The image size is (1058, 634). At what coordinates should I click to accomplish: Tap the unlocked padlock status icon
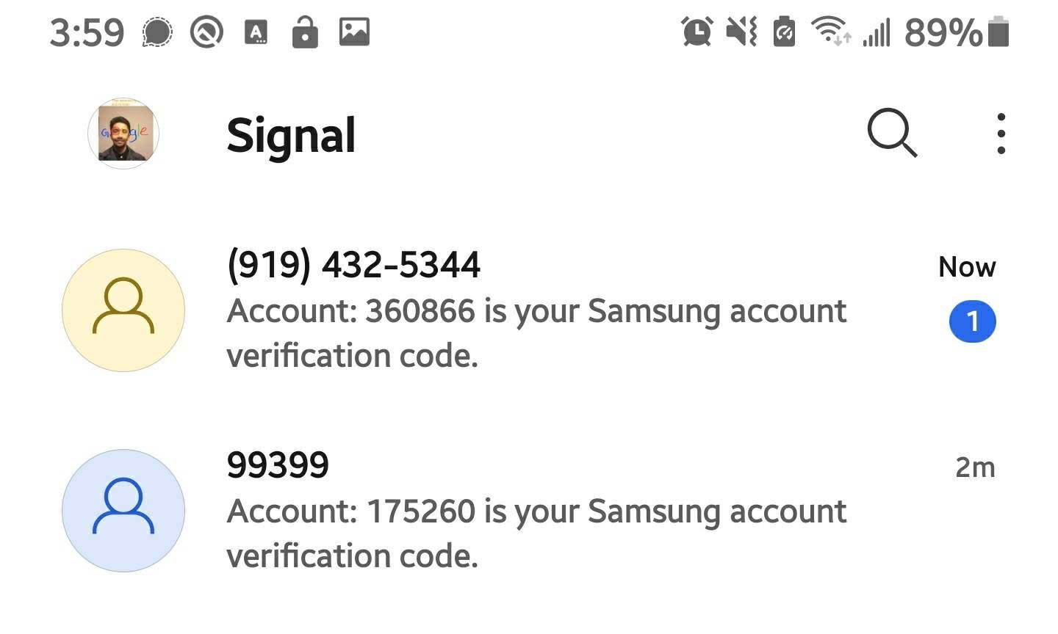click(x=305, y=32)
